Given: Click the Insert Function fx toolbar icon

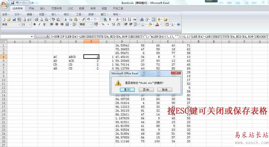Looking at the screenshot, I should (x=117, y=20).
